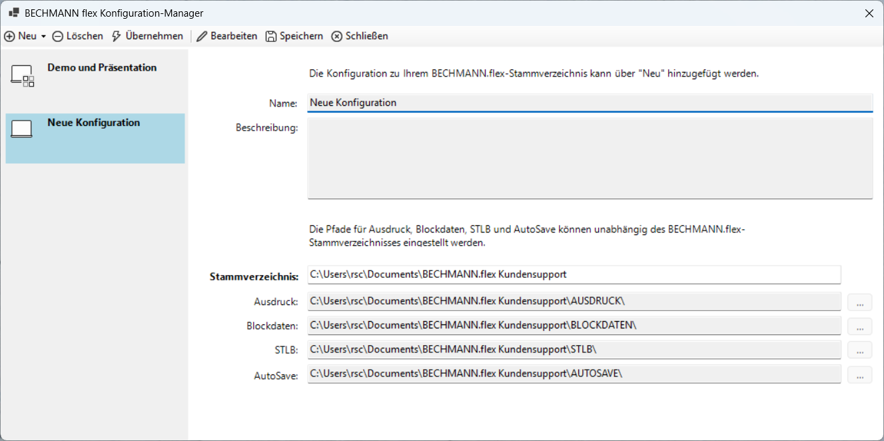The height and width of the screenshot is (441, 884).
Task: Apply configuration with the Übernehmen button
Action: tap(147, 36)
